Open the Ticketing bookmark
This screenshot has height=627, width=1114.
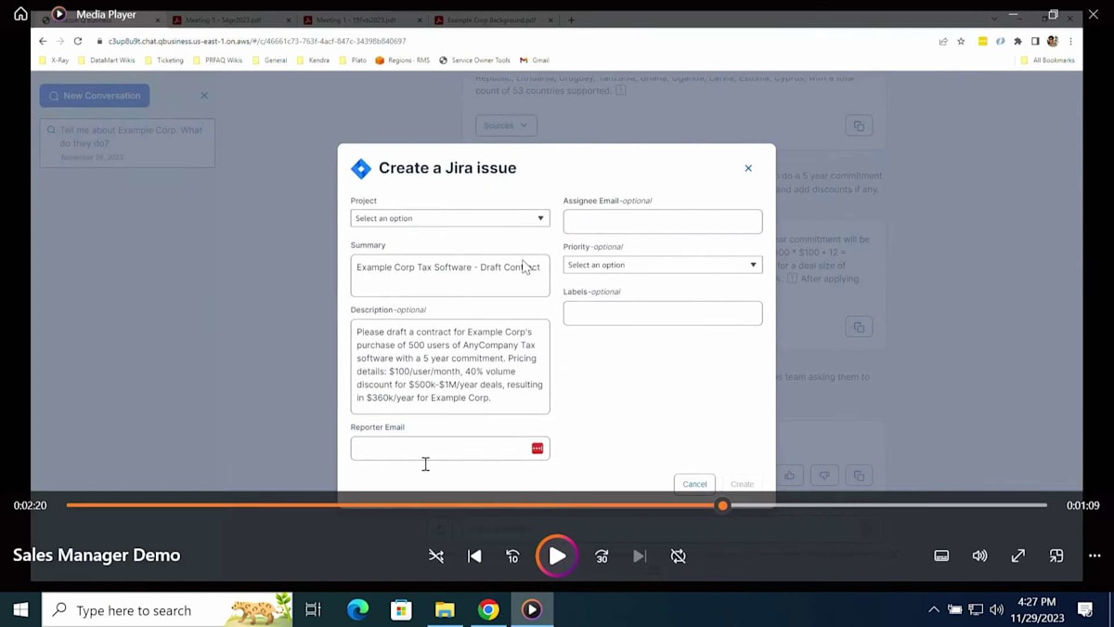pyautogui.click(x=163, y=60)
